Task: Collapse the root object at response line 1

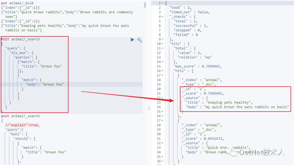Action: pos(163,3)
